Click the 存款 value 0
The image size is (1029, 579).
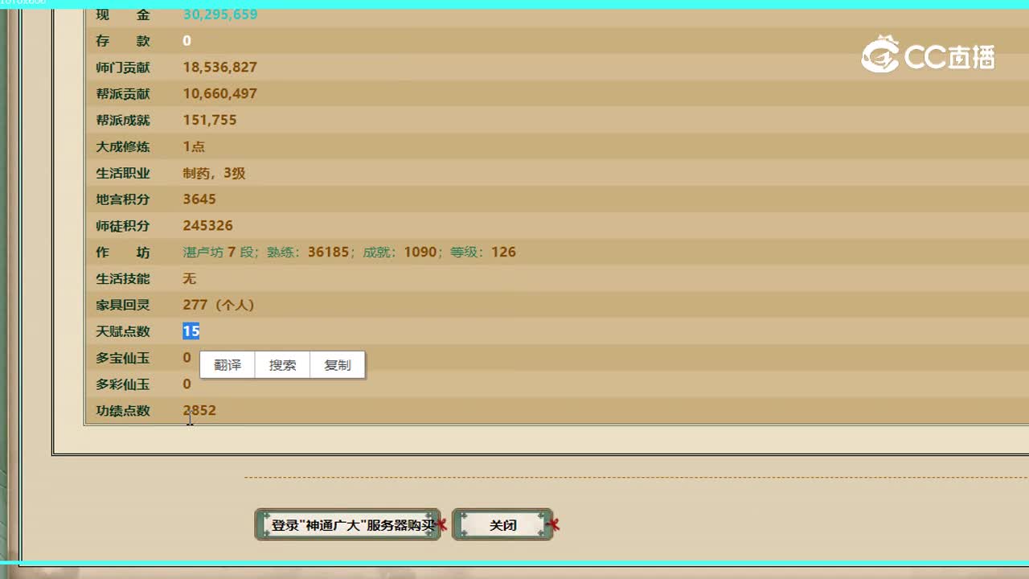pos(187,41)
